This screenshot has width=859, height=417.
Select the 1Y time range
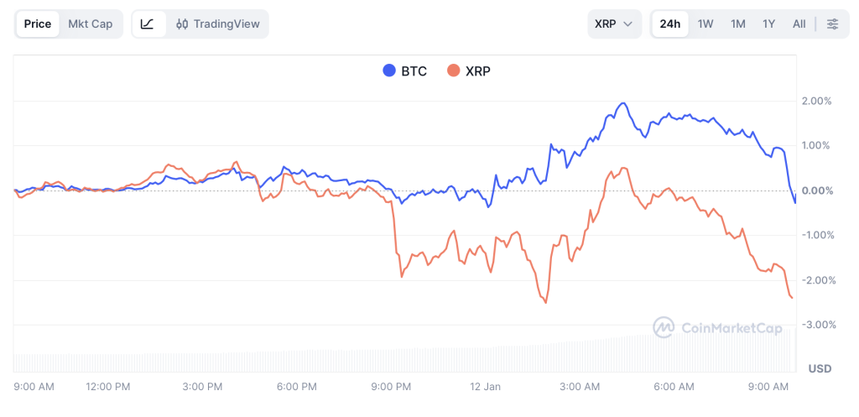(x=768, y=23)
